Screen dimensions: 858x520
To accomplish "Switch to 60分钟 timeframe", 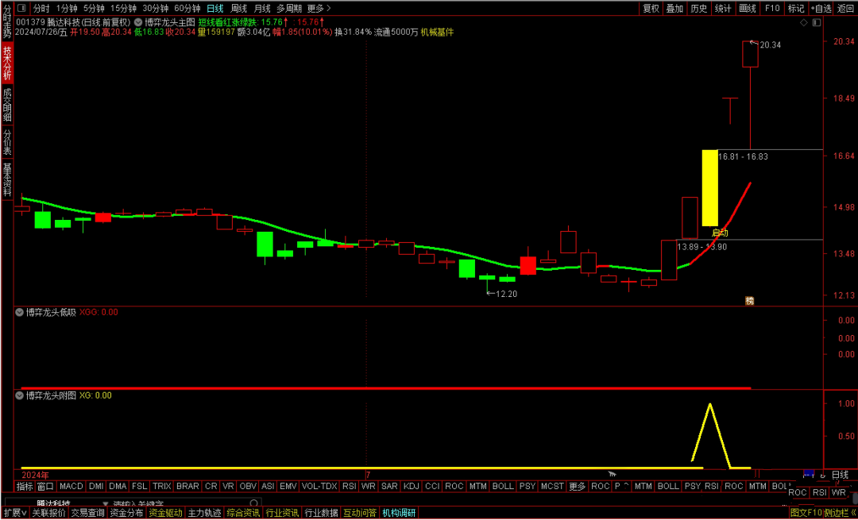I will [x=187, y=9].
